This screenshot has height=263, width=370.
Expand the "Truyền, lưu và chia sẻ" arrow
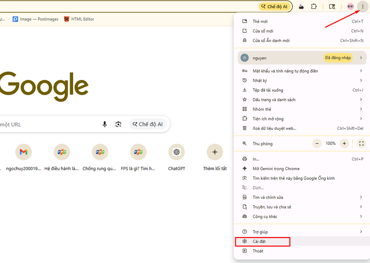pos(361,207)
